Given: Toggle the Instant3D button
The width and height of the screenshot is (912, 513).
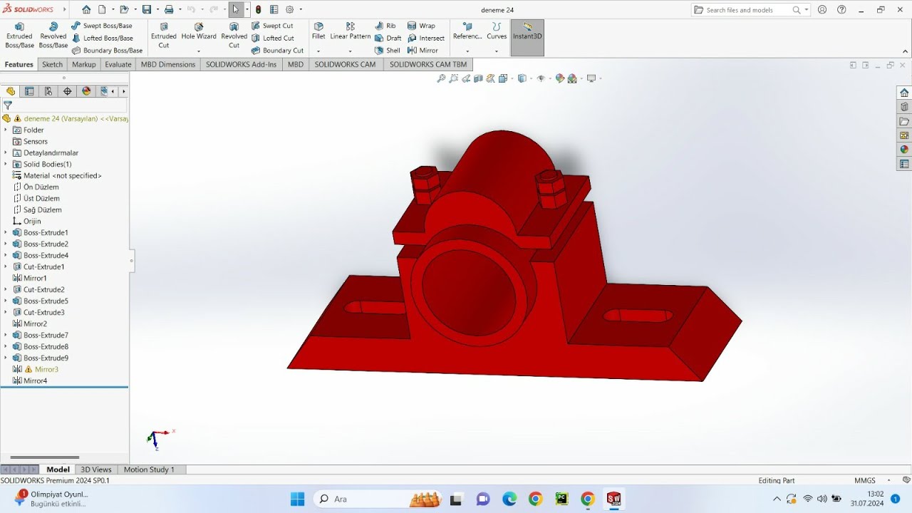Looking at the screenshot, I should click(527, 37).
